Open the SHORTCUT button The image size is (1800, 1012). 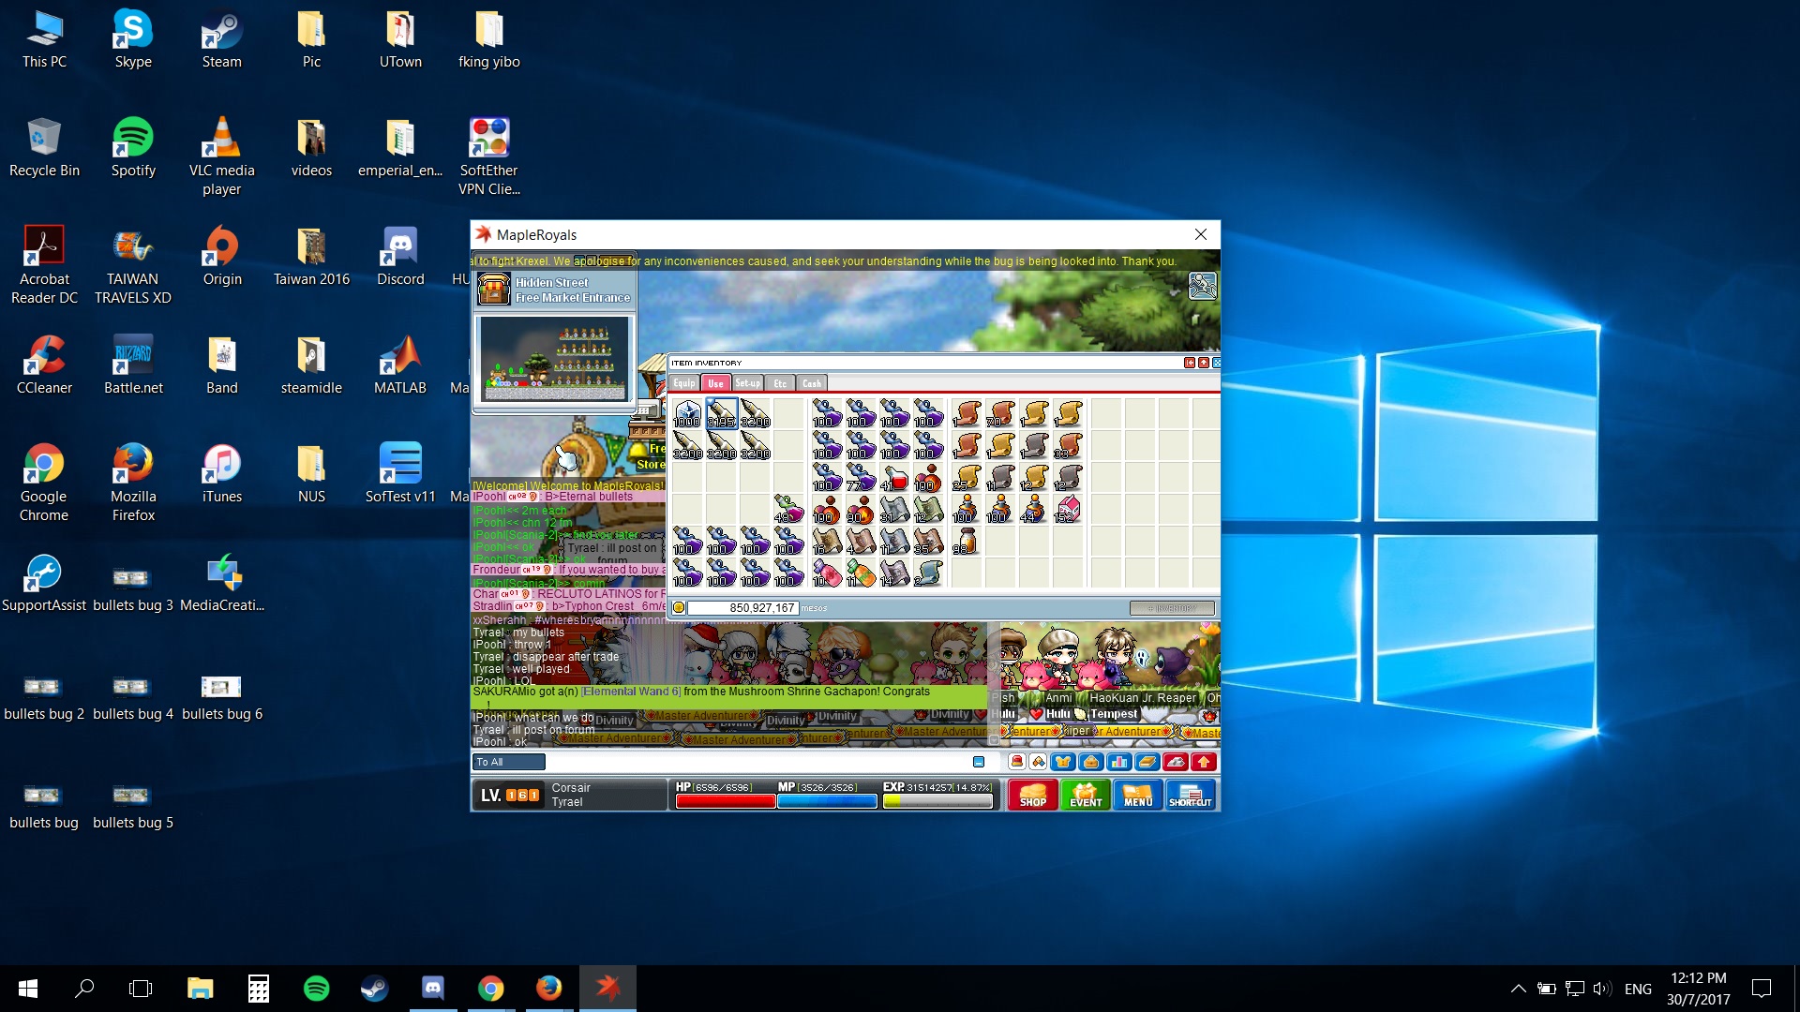[1191, 795]
